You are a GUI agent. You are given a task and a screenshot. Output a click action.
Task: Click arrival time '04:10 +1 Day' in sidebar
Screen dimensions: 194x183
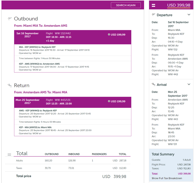pyautogui.click(x=175, y=42)
